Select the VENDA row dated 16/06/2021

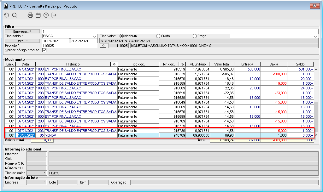(x=159, y=135)
